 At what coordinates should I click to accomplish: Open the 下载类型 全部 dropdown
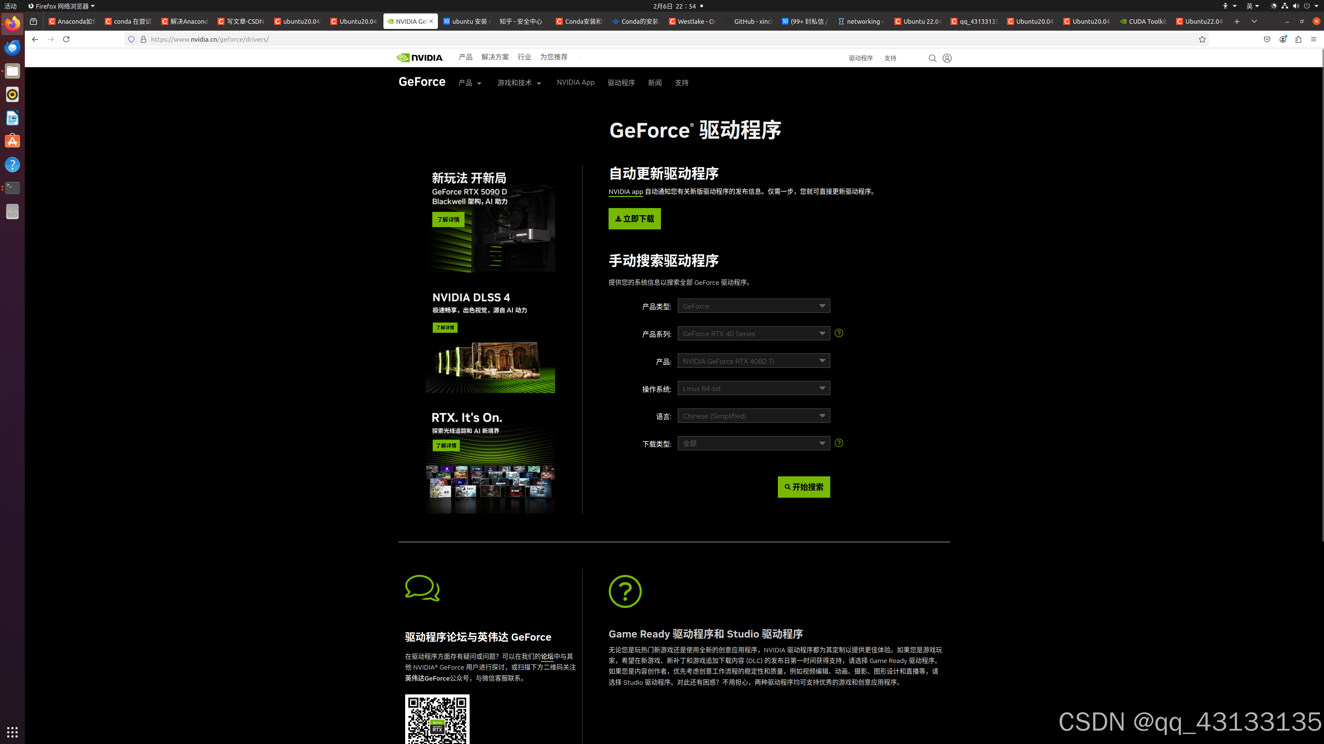(x=753, y=443)
